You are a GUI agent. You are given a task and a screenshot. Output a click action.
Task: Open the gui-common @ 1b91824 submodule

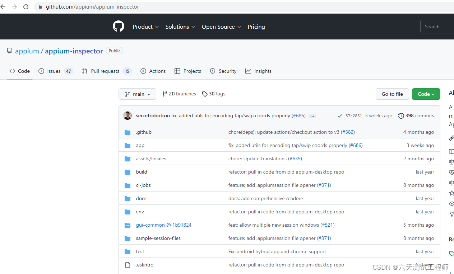[164, 225]
